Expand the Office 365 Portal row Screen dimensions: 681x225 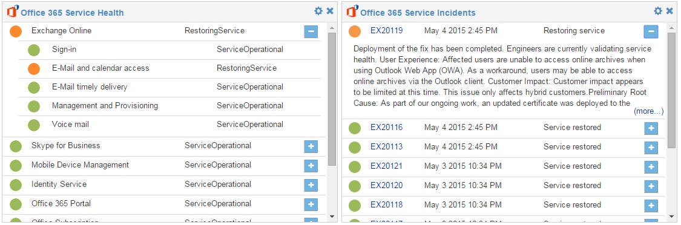tap(311, 204)
